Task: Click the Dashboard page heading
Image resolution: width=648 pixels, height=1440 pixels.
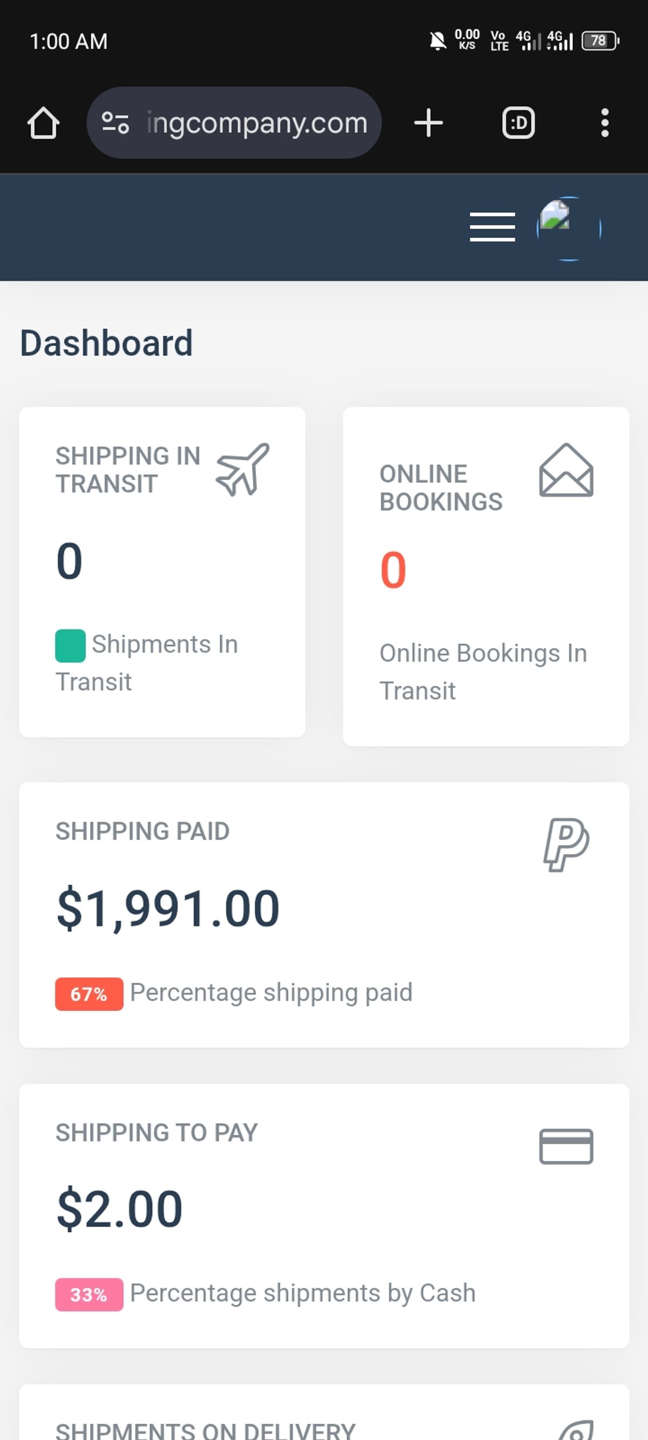Action: 106,343
